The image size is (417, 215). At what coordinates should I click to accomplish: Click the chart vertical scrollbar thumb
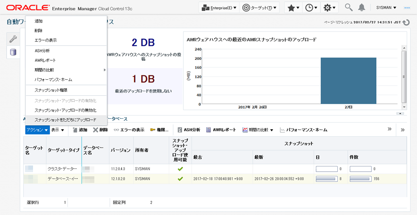click(404, 76)
